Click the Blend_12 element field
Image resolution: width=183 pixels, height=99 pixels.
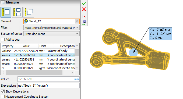tap(51, 21)
